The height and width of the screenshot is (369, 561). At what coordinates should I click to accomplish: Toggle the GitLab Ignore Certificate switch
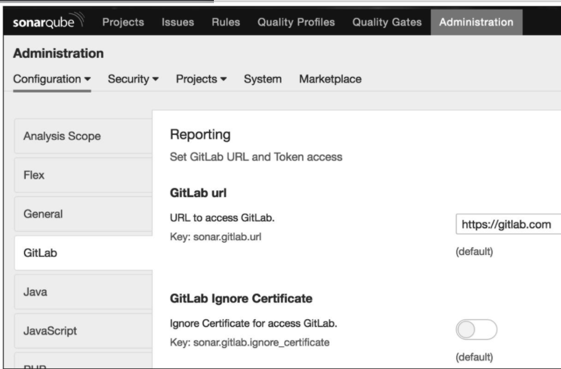click(476, 330)
